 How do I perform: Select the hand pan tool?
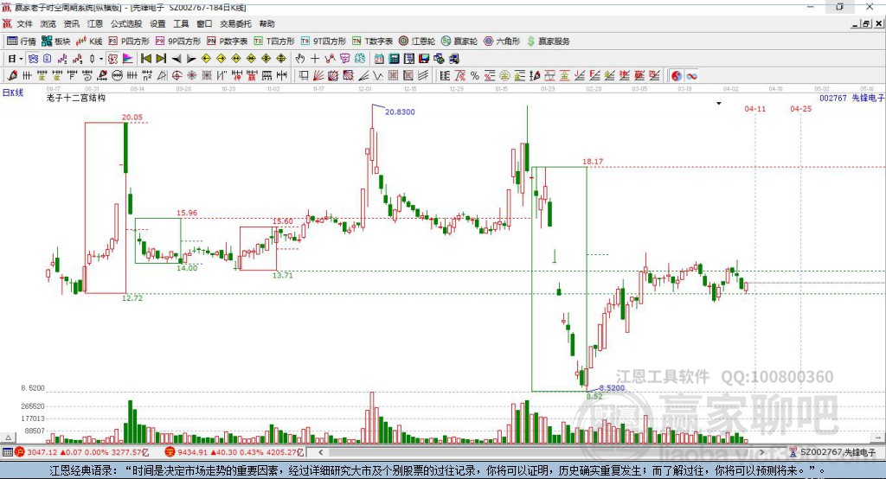click(x=299, y=59)
